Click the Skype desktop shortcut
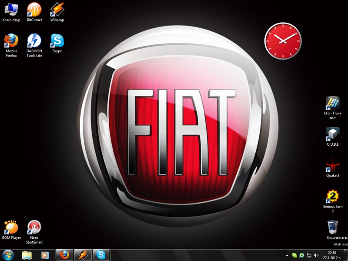Screen dimensions: 348x261 [57, 41]
